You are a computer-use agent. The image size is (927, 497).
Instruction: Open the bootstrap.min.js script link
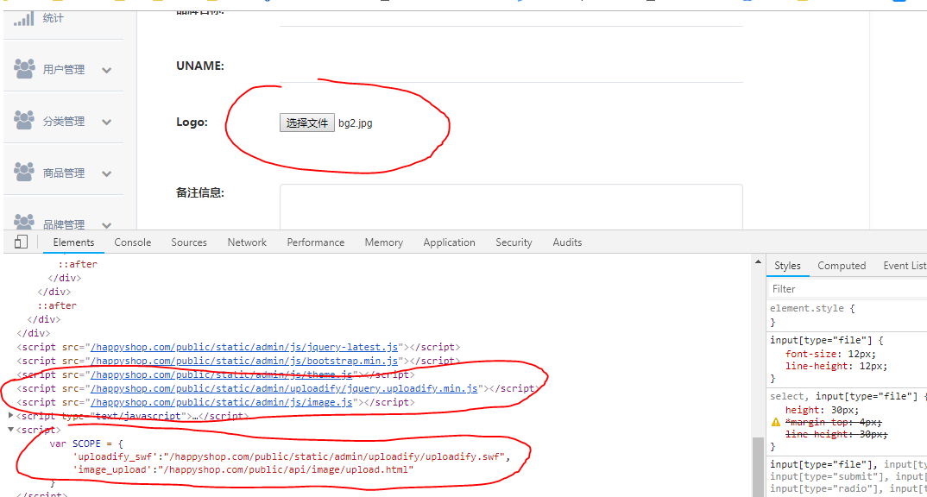point(244,361)
